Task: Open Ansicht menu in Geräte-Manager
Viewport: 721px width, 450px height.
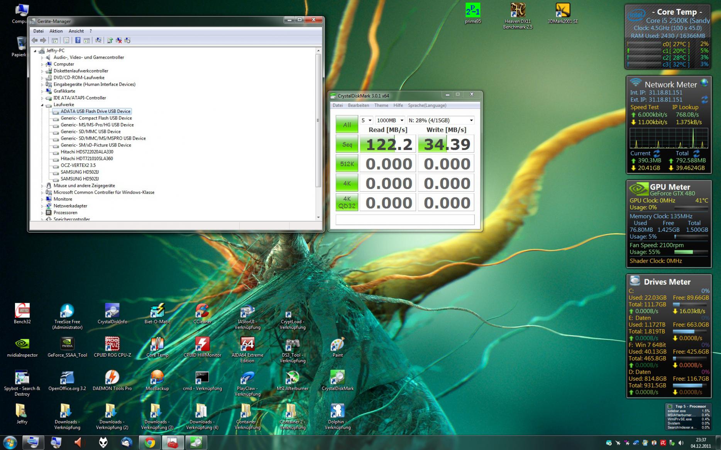Action: pyautogui.click(x=76, y=31)
